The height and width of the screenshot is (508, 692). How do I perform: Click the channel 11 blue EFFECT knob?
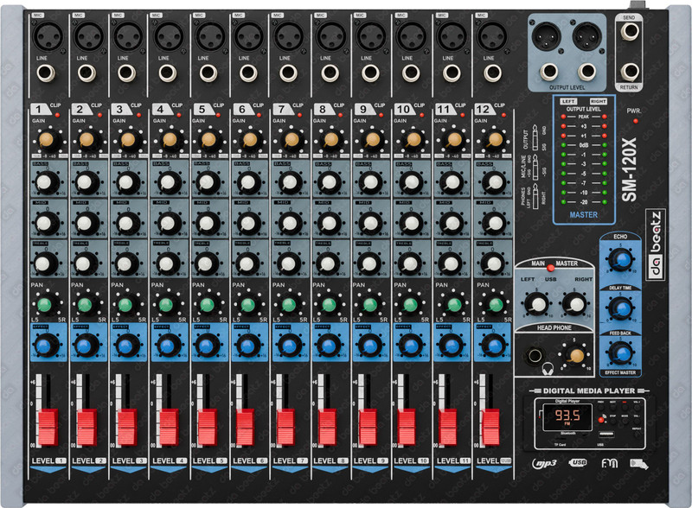[x=451, y=346]
